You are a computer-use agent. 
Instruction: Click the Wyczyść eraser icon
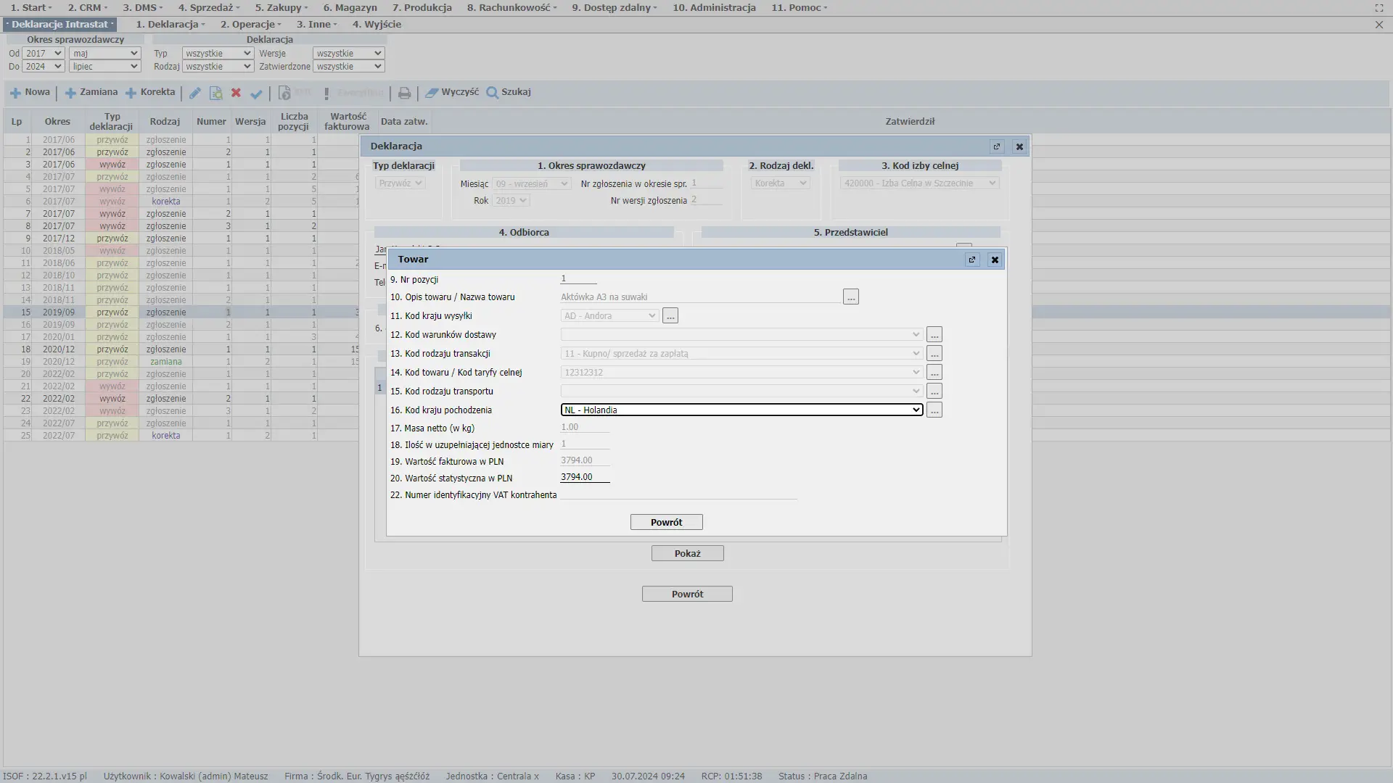432,93
